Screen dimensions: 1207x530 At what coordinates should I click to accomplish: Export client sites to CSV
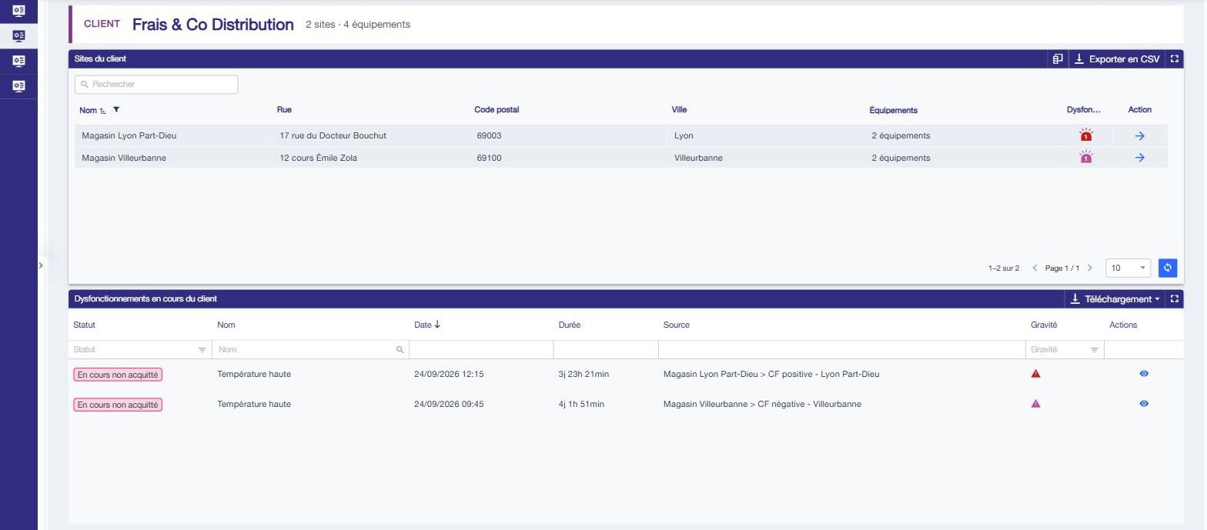click(x=1116, y=58)
